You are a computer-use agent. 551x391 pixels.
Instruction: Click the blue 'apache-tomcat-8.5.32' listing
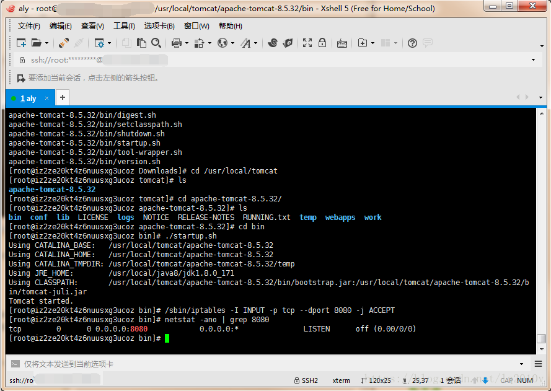click(52, 190)
